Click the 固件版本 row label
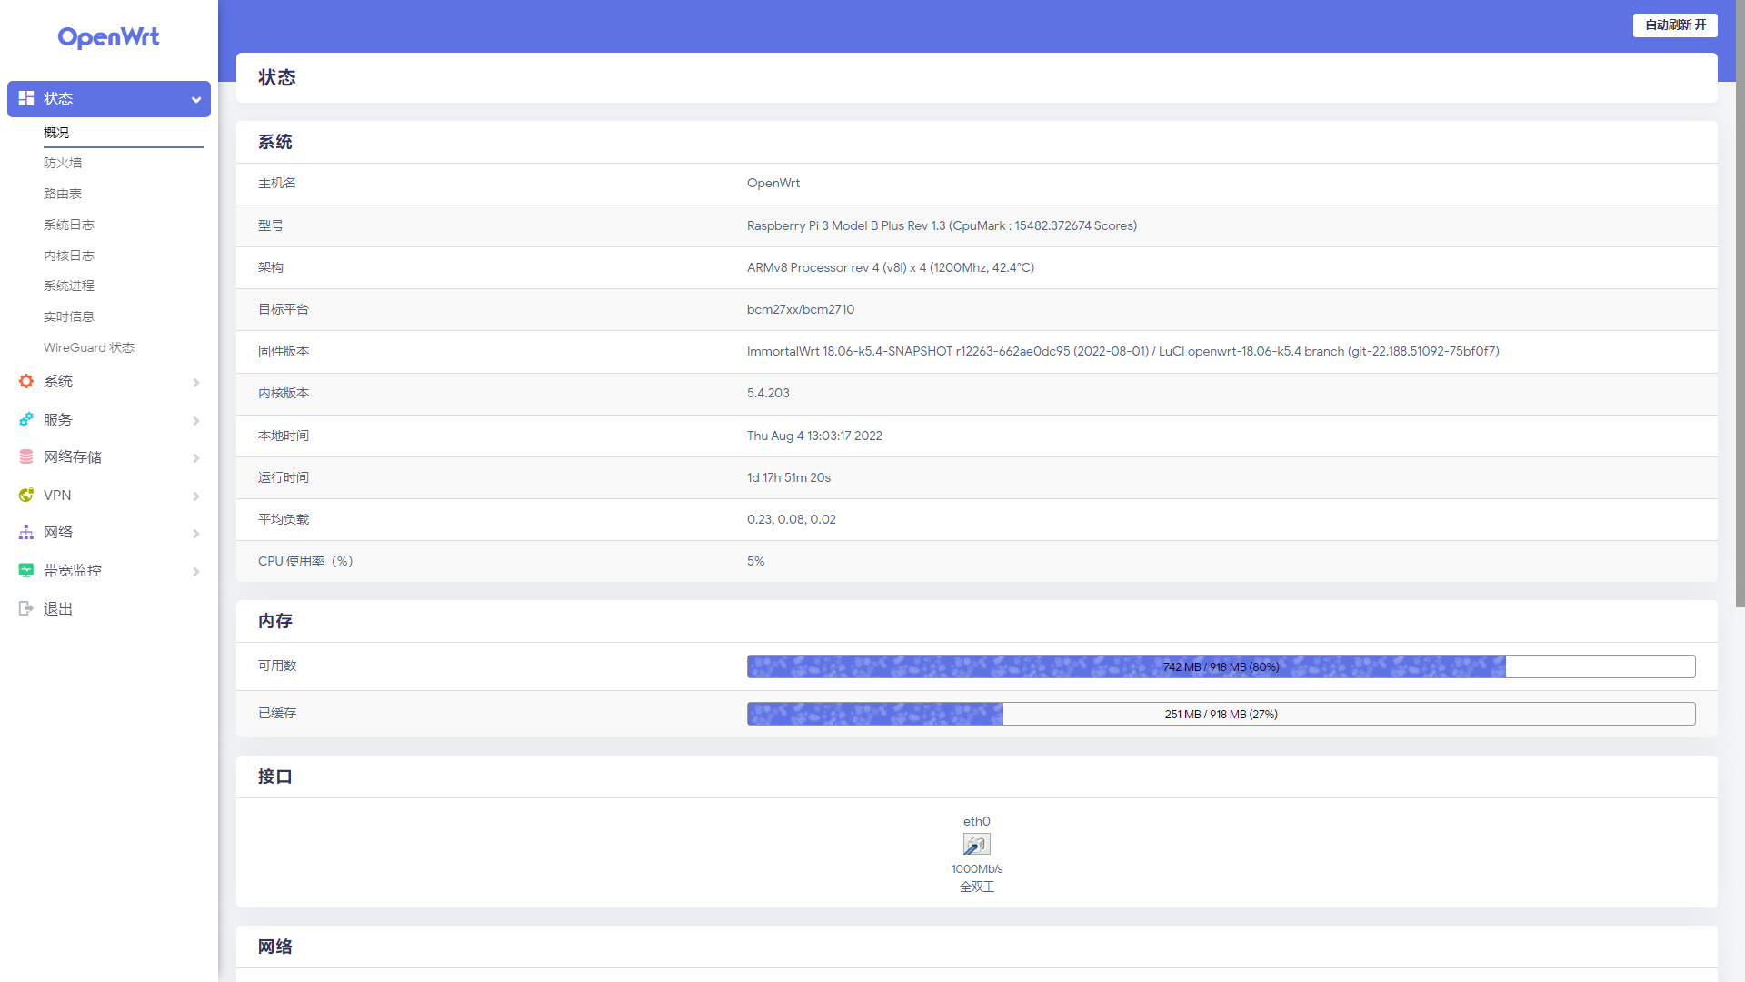The width and height of the screenshot is (1745, 982). (x=284, y=351)
